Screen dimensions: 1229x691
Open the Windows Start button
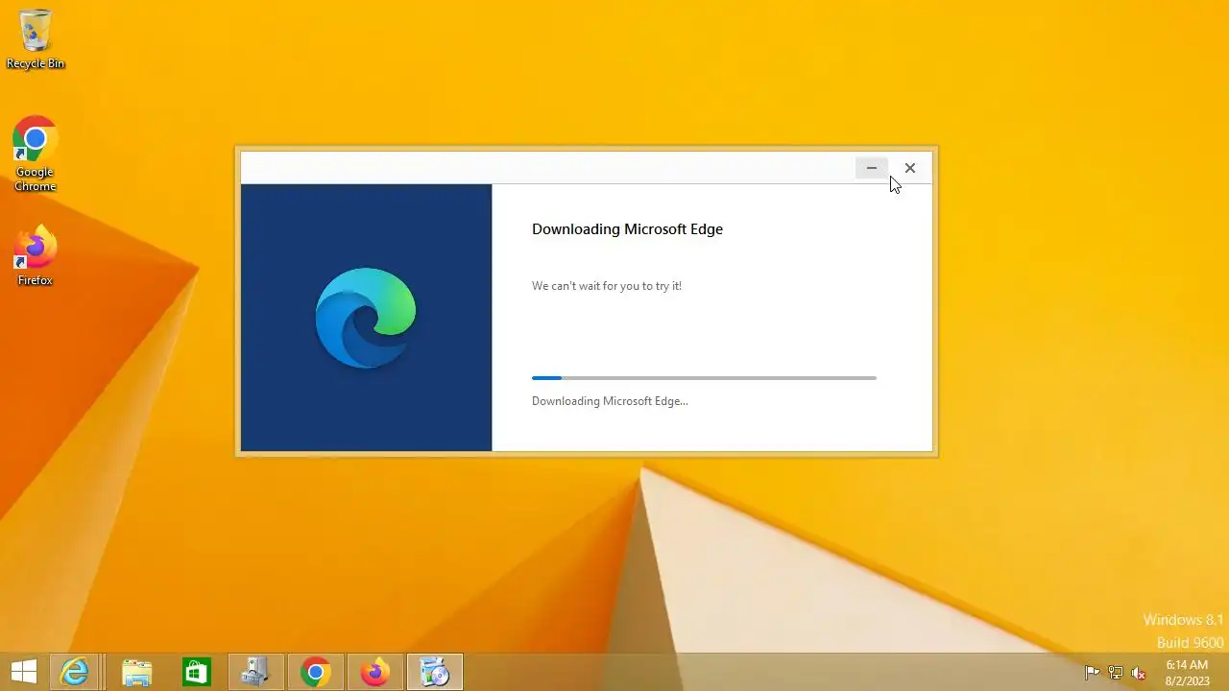[24, 672]
